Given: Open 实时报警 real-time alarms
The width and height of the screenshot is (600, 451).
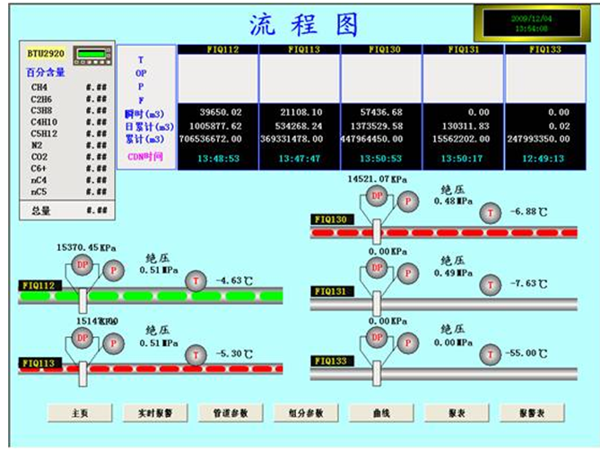Looking at the screenshot, I should [x=157, y=412].
